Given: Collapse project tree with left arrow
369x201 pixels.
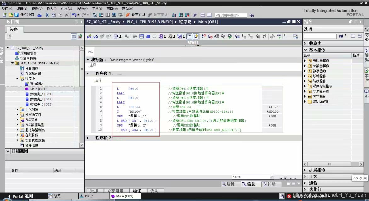Looking at the screenshot, I should (x=82, y=22).
